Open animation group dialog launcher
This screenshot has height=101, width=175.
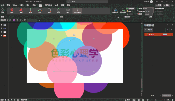click(x=118, y=17)
